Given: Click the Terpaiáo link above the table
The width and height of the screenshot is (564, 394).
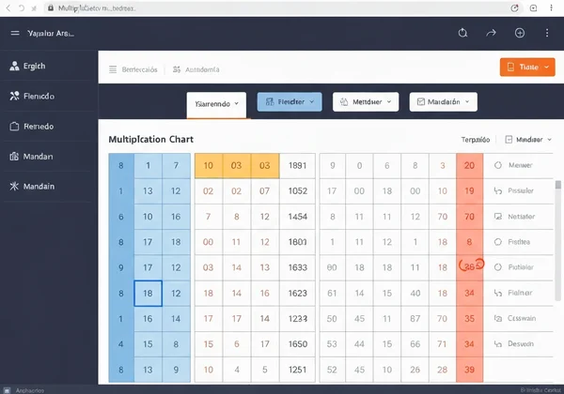Looking at the screenshot, I should (475, 139).
